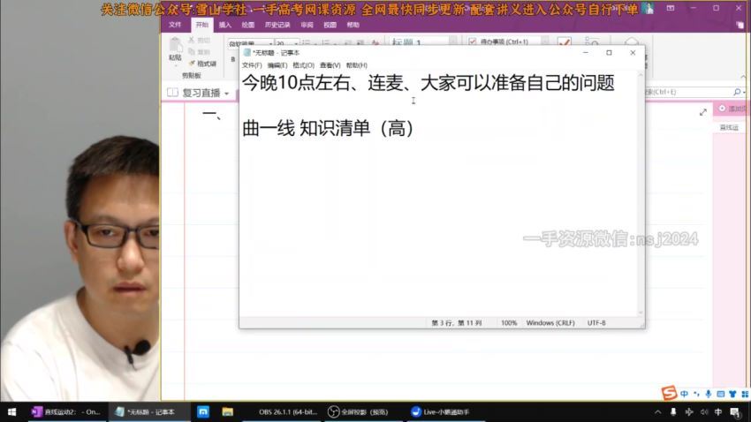Select the 格式刷 format painter
Viewport: 751px width, 422px height.
click(202, 64)
